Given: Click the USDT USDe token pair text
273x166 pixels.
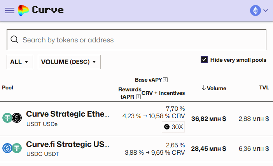Looking at the screenshot, I should (42, 124).
